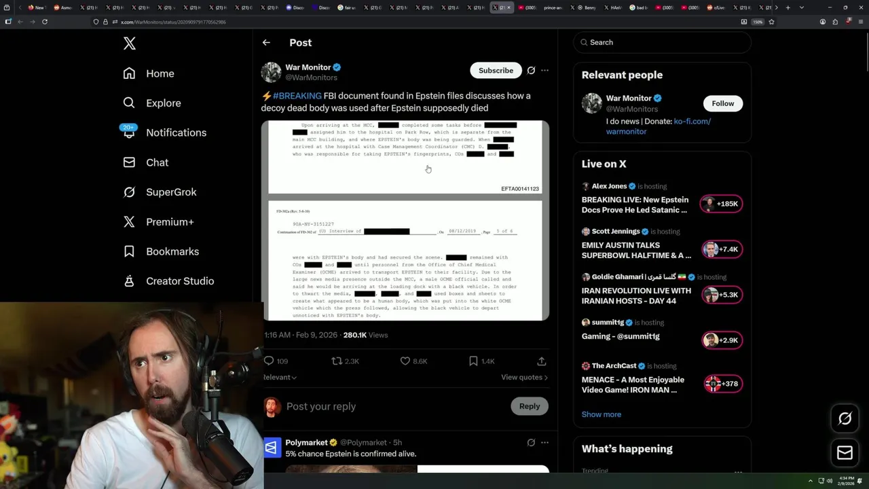Show more live broadcasts
869x489 pixels.
click(601, 414)
